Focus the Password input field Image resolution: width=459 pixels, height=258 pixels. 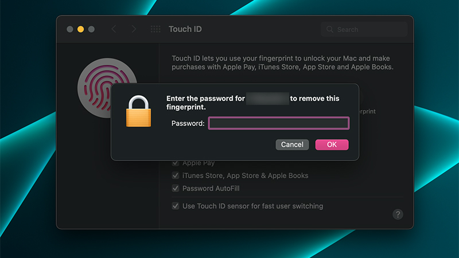point(278,123)
